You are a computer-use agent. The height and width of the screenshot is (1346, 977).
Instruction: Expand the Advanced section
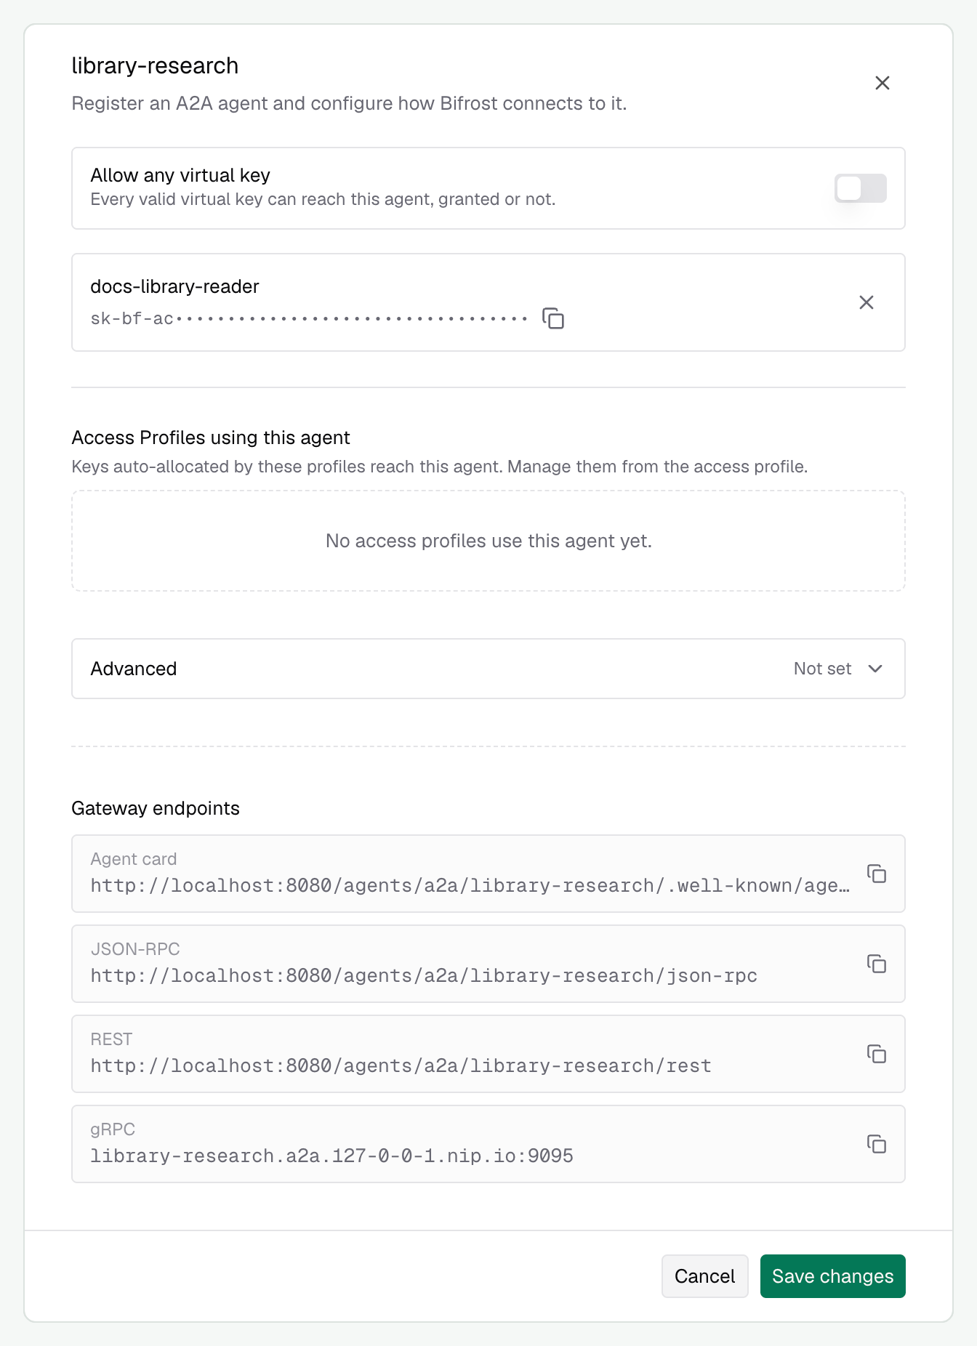point(488,669)
